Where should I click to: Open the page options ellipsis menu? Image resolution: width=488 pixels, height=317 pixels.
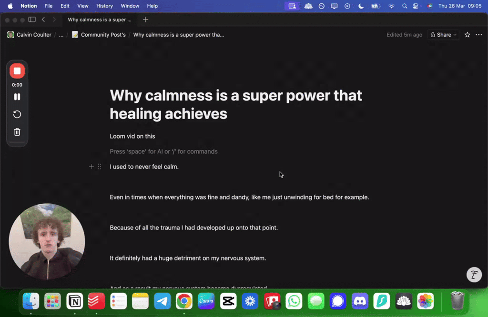(479, 34)
